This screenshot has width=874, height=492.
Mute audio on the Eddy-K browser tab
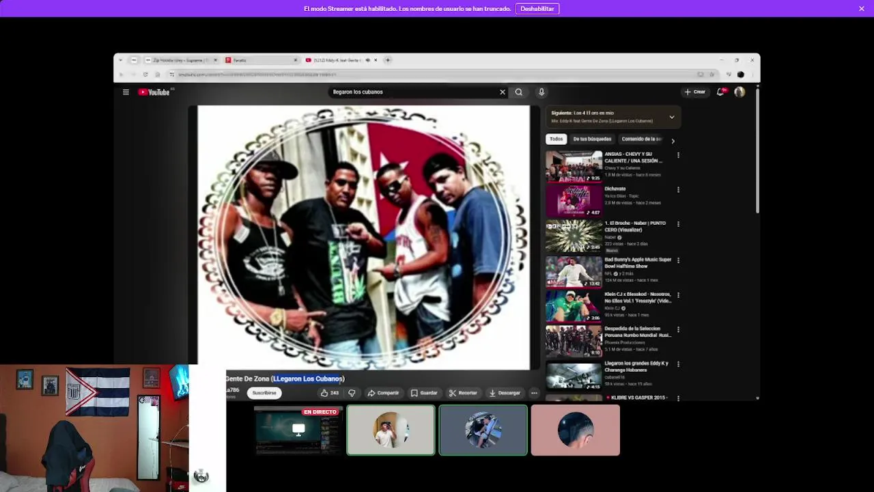(x=367, y=60)
